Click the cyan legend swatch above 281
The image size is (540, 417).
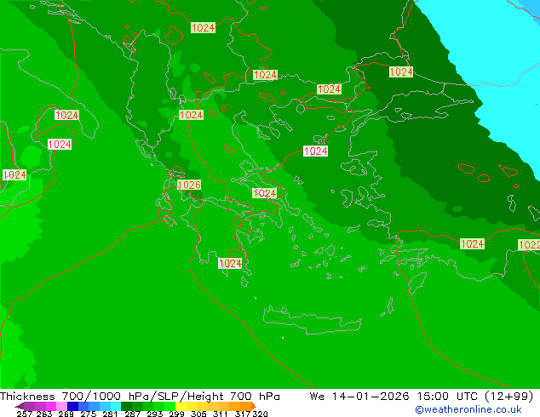116,406
